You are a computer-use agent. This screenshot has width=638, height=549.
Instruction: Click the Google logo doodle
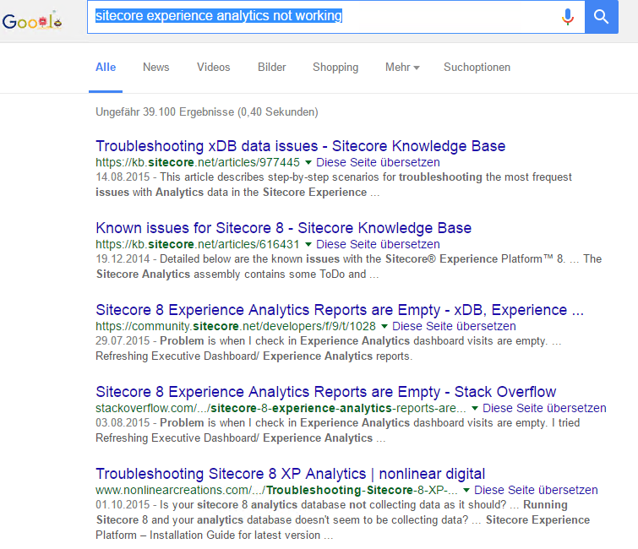point(32,20)
